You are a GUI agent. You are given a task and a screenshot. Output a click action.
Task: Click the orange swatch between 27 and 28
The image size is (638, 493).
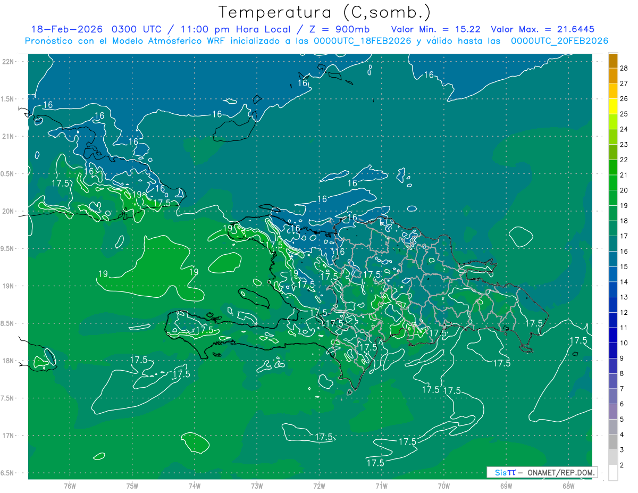[613, 76]
